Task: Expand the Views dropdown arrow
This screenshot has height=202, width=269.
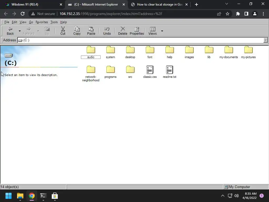Action: click(162, 31)
